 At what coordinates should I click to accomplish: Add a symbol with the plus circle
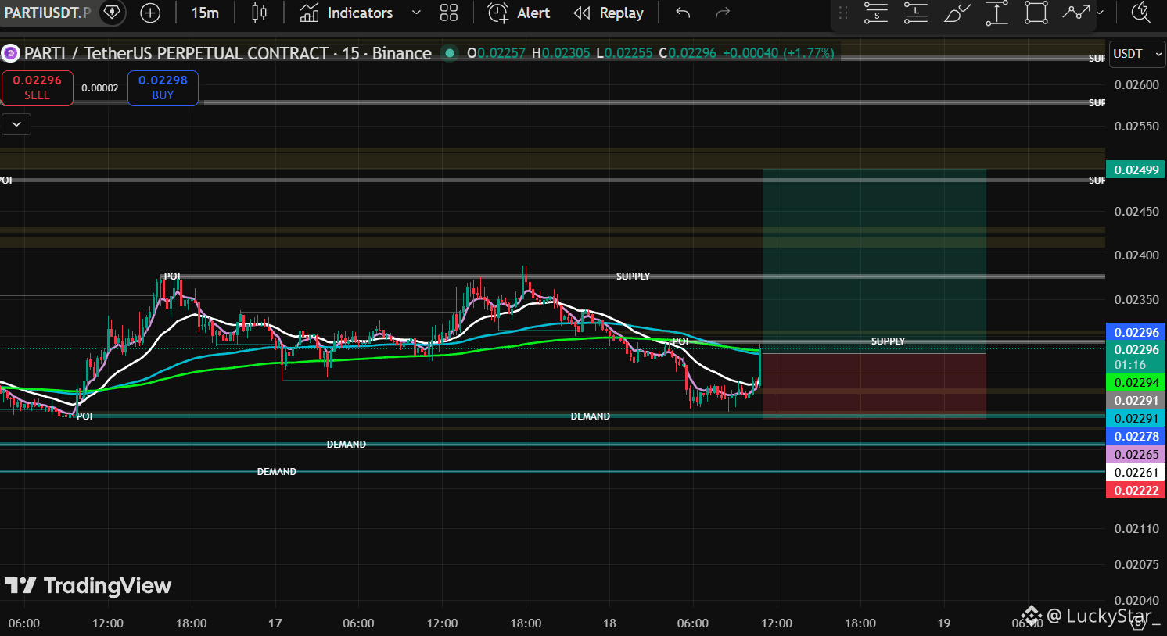coord(150,13)
